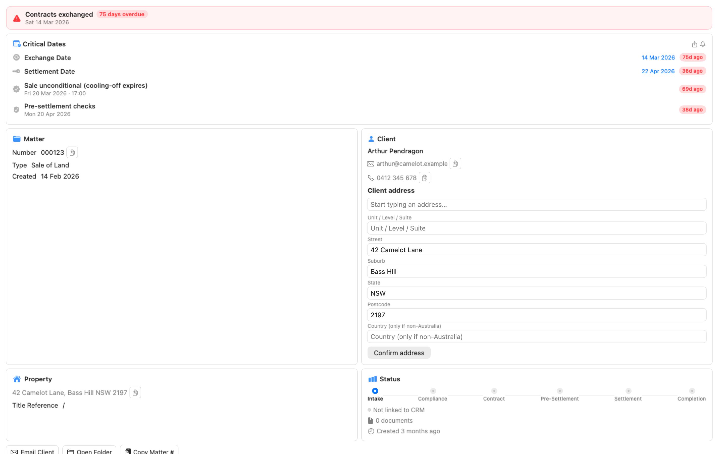Click the Suburb field with Bass Hill
This screenshot has width=727, height=454.
pyautogui.click(x=536, y=271)
